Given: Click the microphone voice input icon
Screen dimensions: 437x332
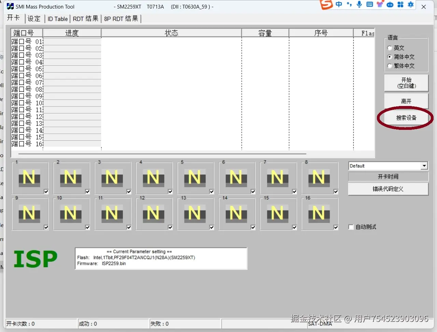Looking at the screenshot, I should pyautogui.click(x=359, y=4).
